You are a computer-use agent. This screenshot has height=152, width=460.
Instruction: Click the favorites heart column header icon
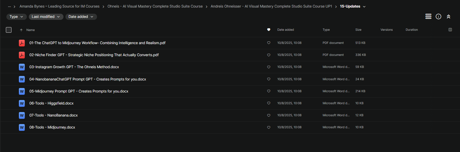[268, 30]
